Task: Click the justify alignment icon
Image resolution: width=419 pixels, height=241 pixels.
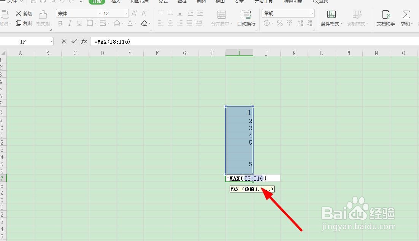Action: pos(189,23)
